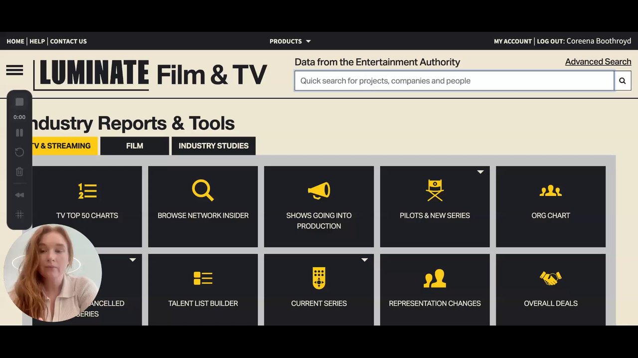The width and height of the screenshot is (638, 358).
Task: Open the Current Series tile label
Action: pyautogui.click(x=319, y=303)
